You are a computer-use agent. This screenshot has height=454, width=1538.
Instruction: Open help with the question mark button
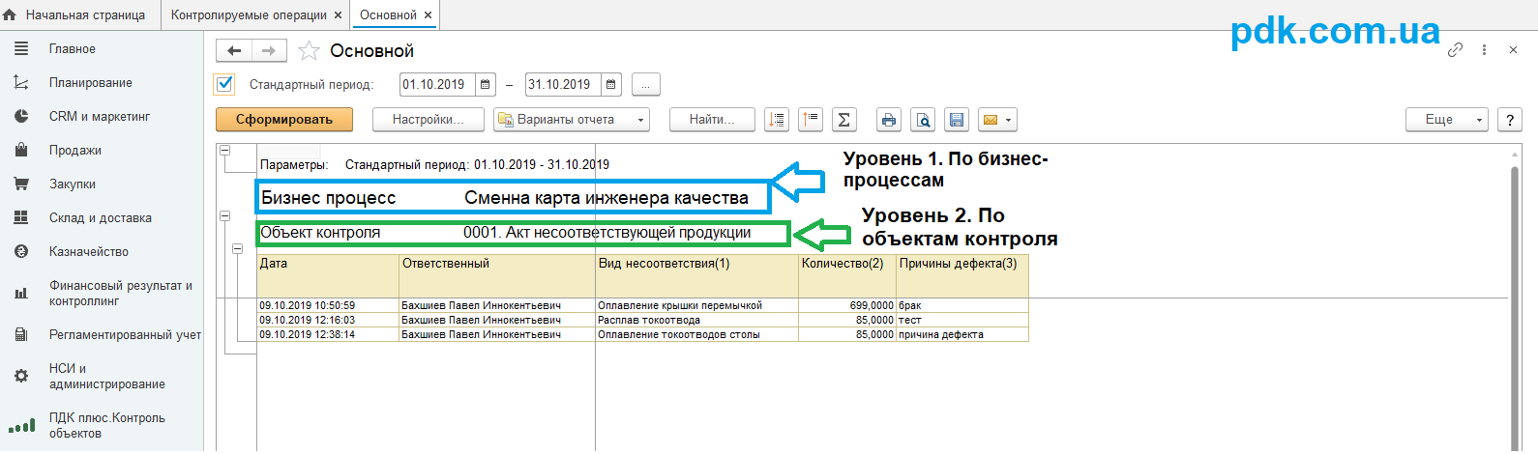pos(1510,120)
